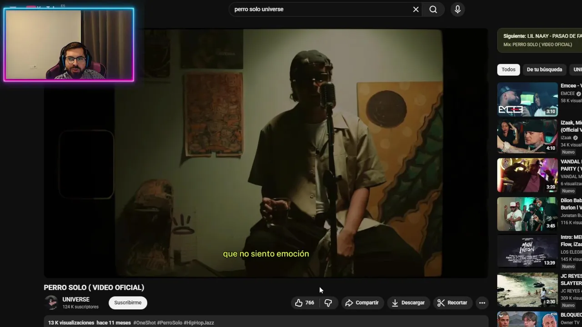Click the video player to pause playback

point(266,153)
